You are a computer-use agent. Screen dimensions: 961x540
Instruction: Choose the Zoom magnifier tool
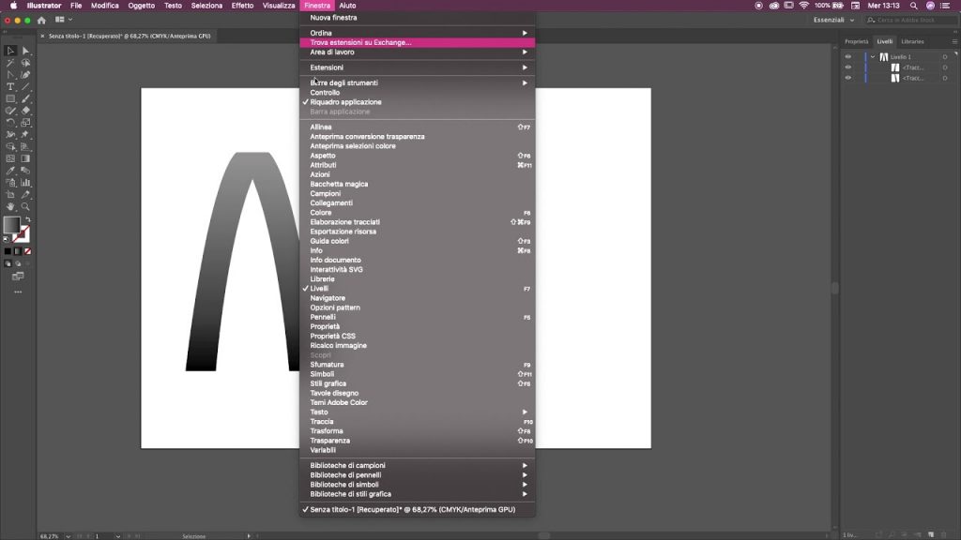click(25, 206)
